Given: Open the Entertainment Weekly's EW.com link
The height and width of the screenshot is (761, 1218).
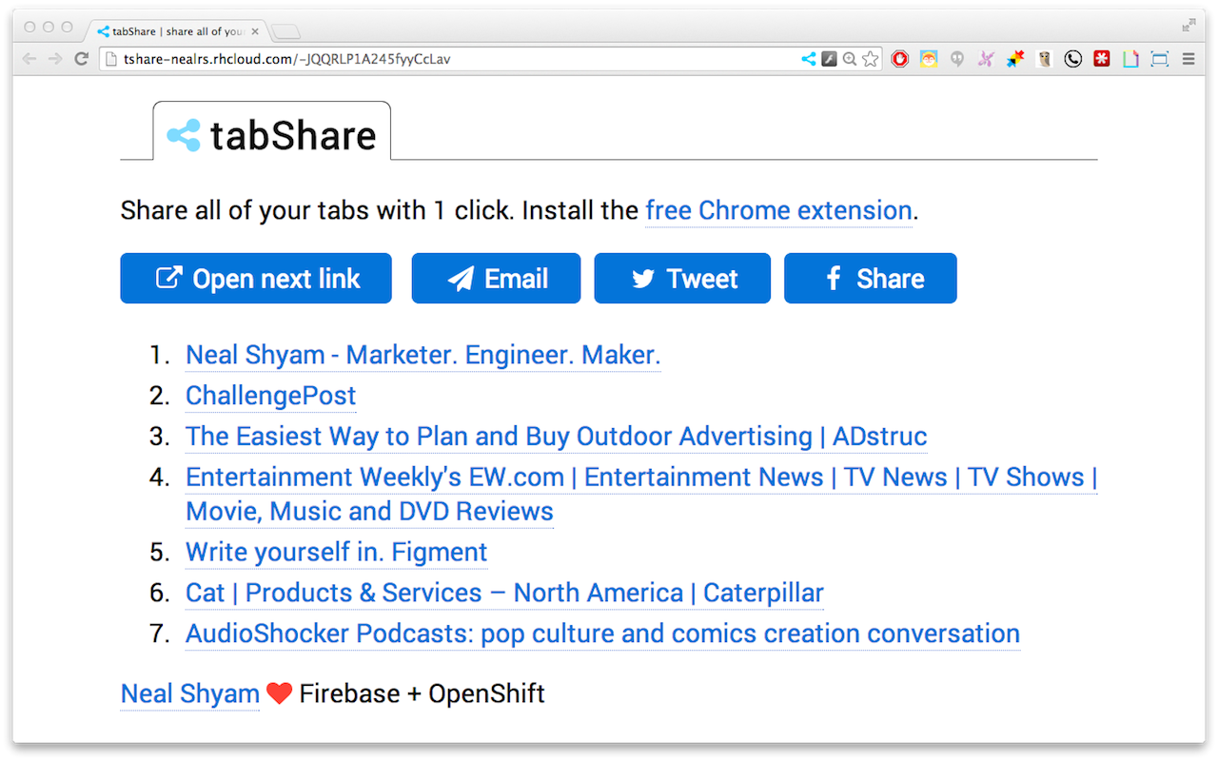Looking at the screenshot, I should click(x=641, y=494).
